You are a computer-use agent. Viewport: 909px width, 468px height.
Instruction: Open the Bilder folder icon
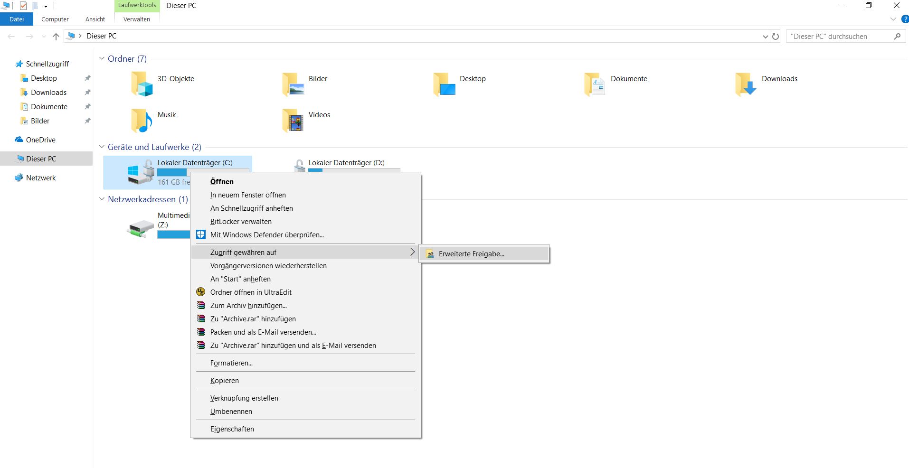tap(293, 84)
